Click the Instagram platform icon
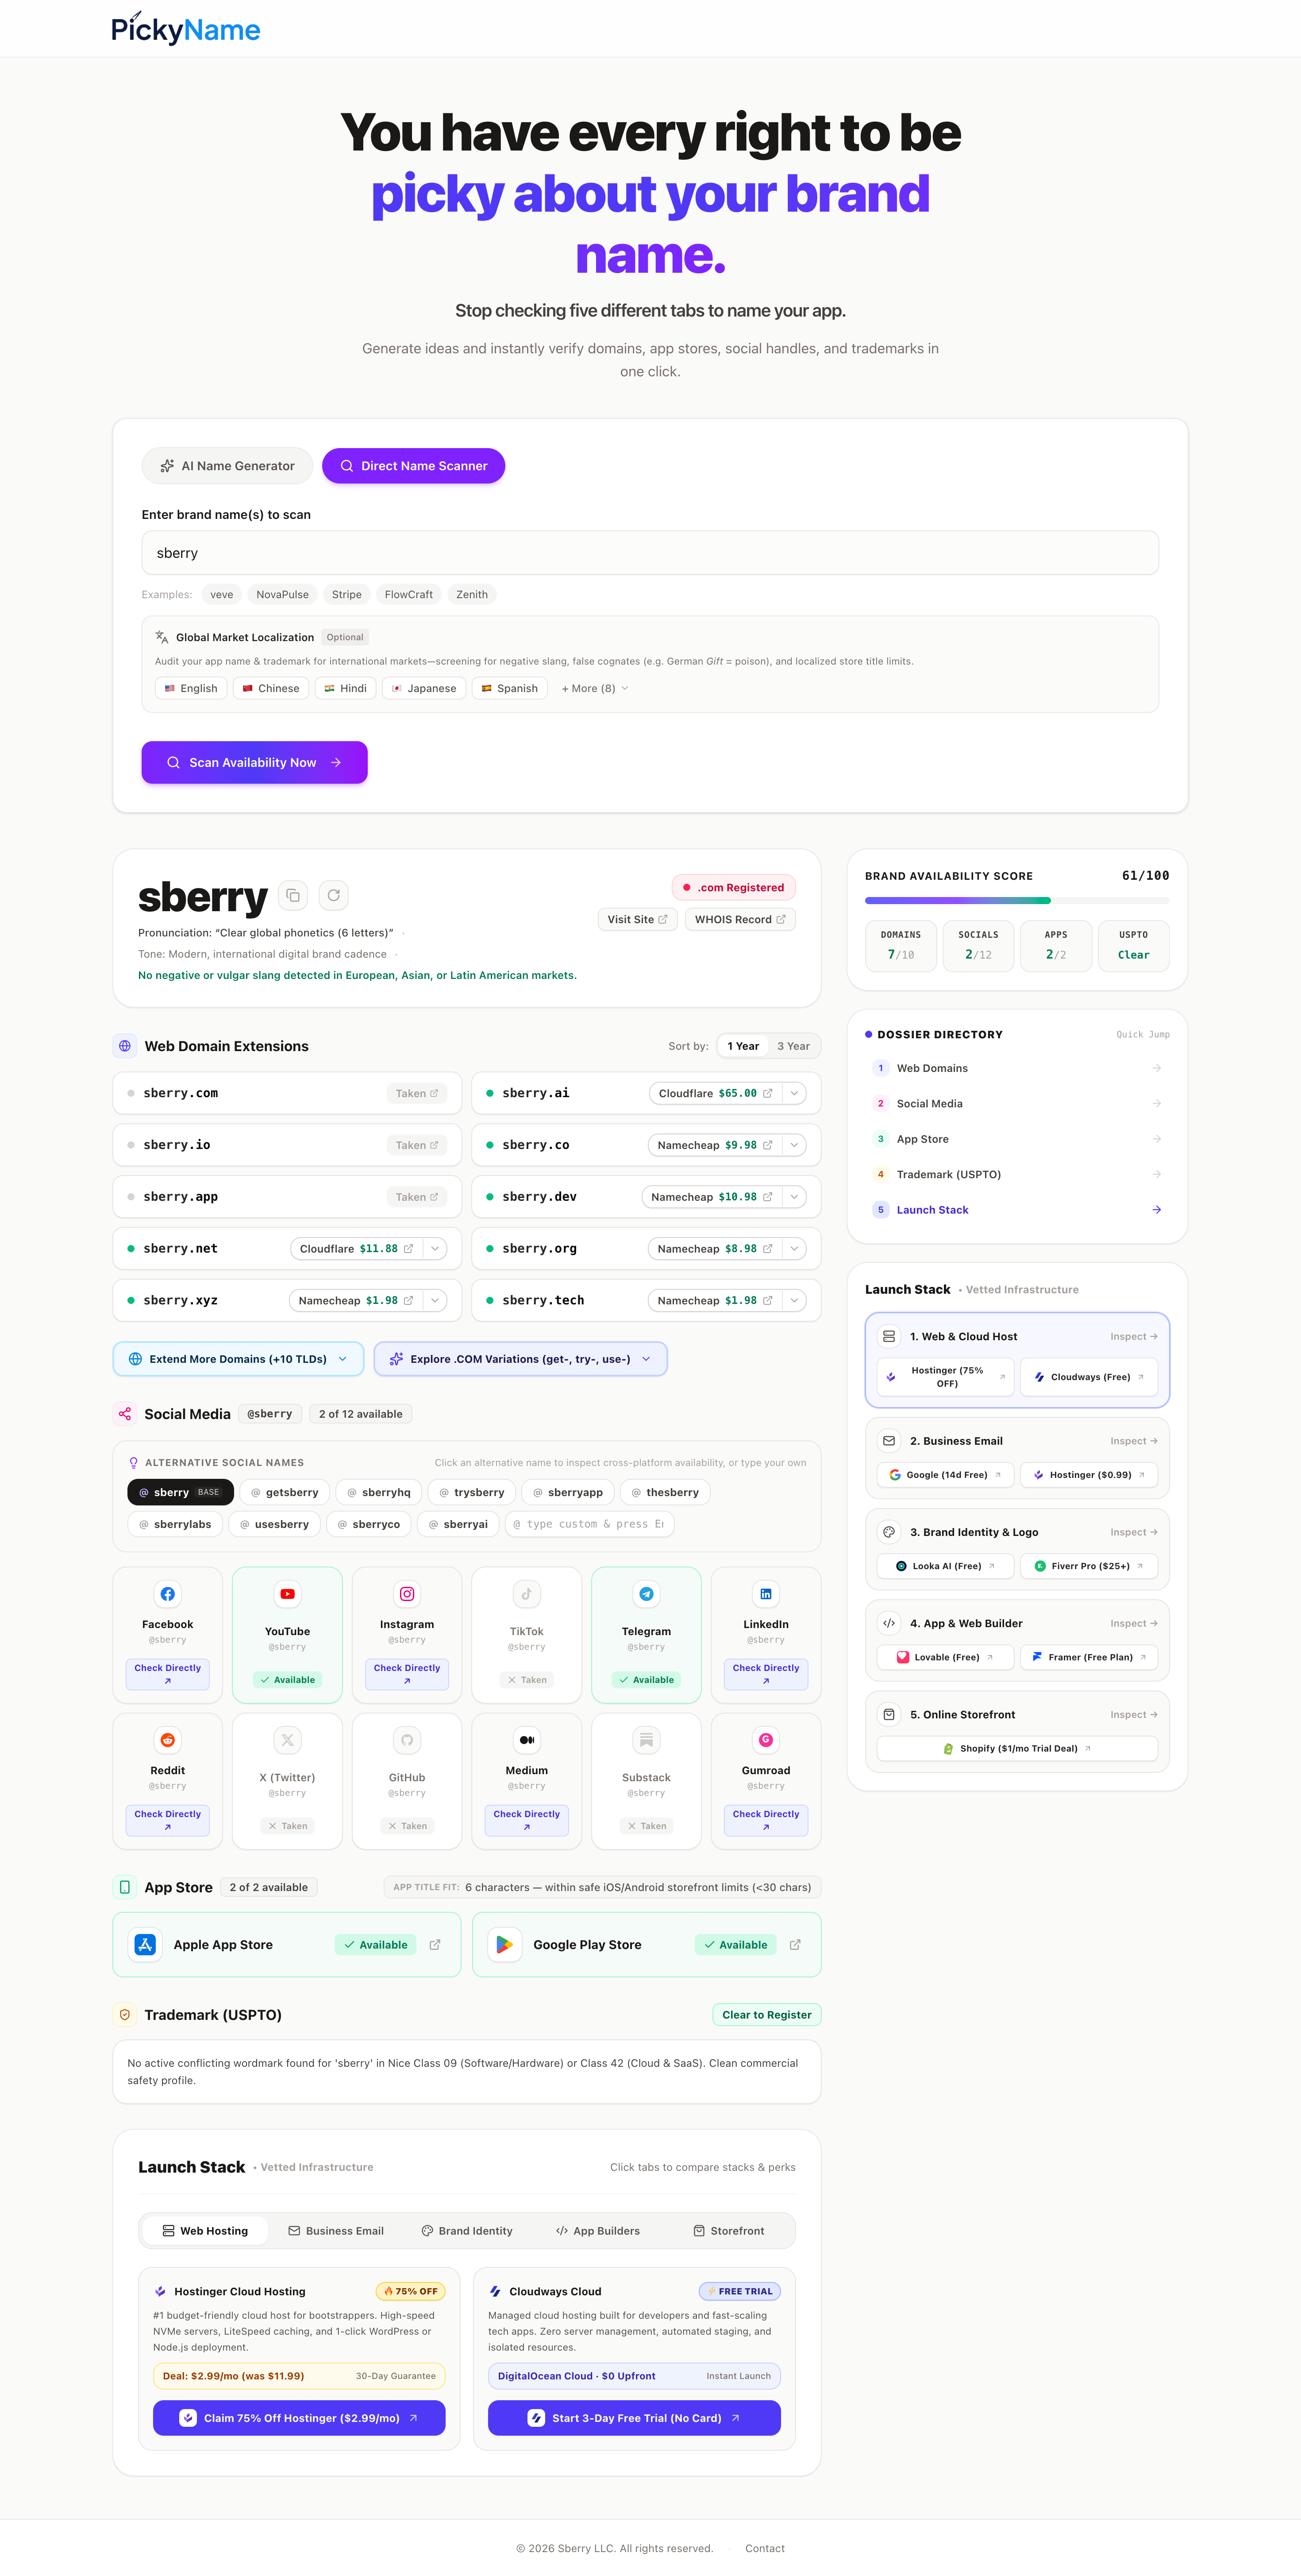Screen dimensions: 1301x2576 pos(407,1594)
